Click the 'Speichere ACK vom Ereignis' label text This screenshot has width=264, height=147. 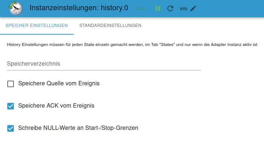[x=56, y=106]
